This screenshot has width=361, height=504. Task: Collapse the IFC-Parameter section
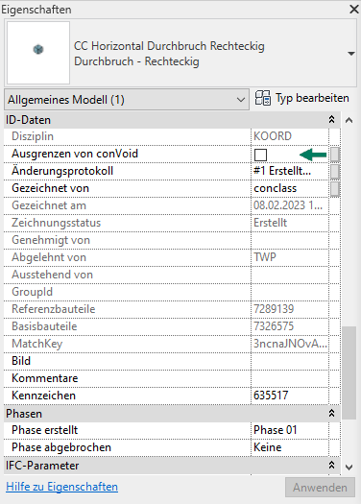point(332,465)
